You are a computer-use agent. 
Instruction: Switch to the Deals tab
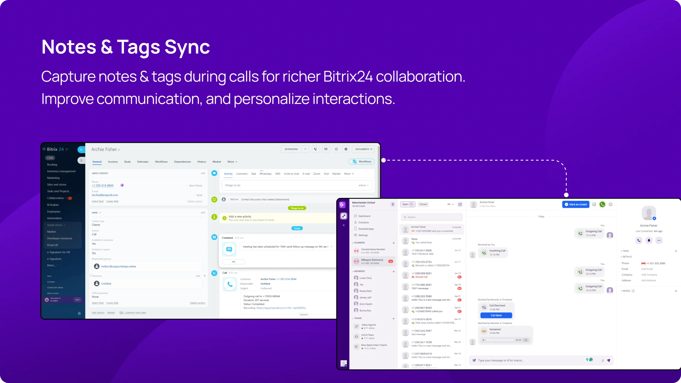pos(127,162)
